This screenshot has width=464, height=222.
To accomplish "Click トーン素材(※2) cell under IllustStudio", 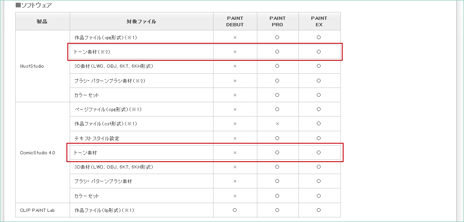I will [x=92, y=52].
